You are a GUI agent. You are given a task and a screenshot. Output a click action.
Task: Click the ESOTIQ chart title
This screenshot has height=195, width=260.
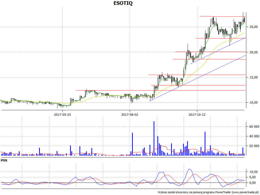[x=123, y=3]
